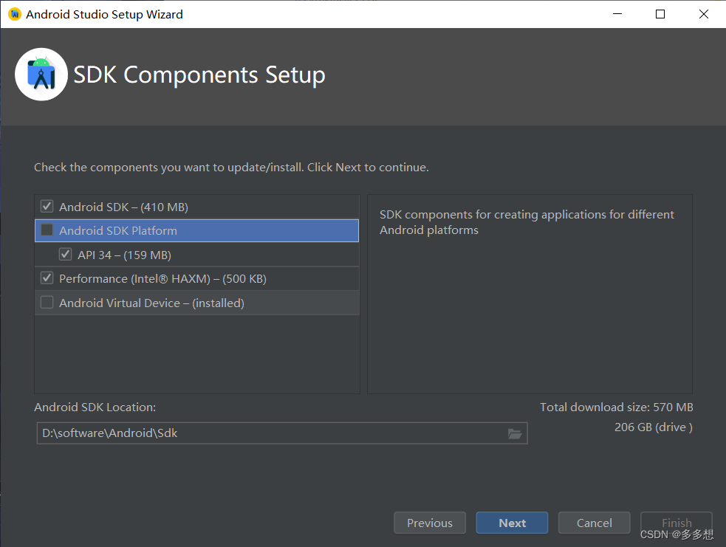The height and width of the screenshot is (547, 726).
Task: Click the 206 GB (drive) free space text
Action: pos(654,427)
